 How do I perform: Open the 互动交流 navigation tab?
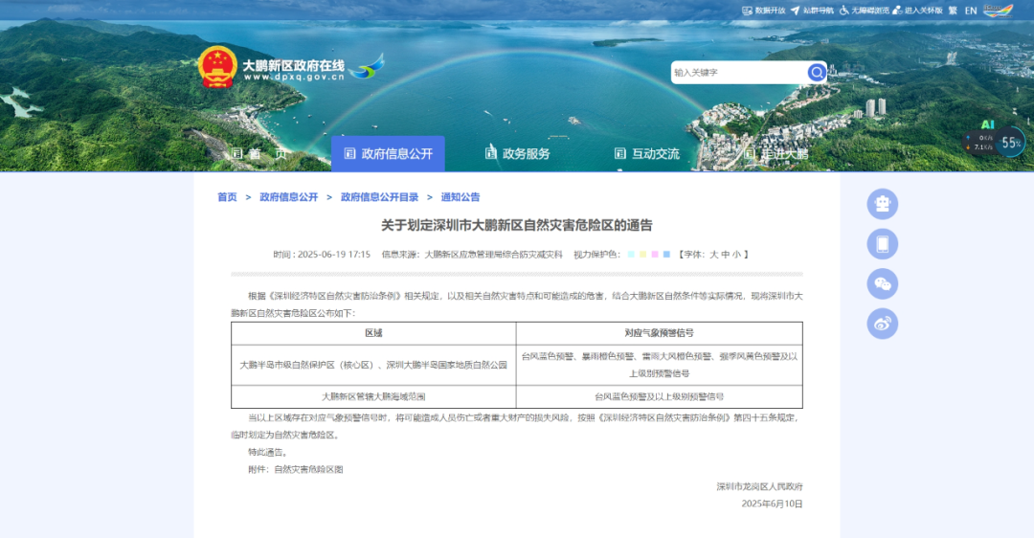[x=647, y=153]
